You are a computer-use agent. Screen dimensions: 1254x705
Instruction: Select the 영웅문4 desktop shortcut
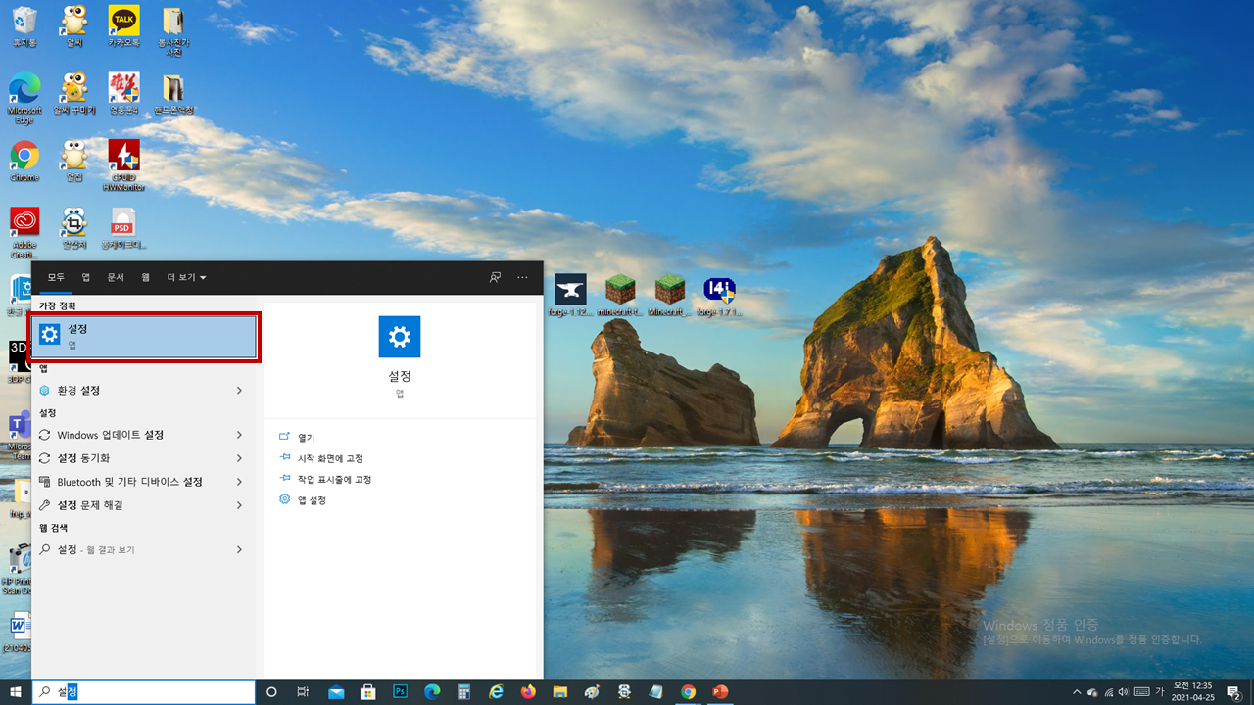click(123, 94)
